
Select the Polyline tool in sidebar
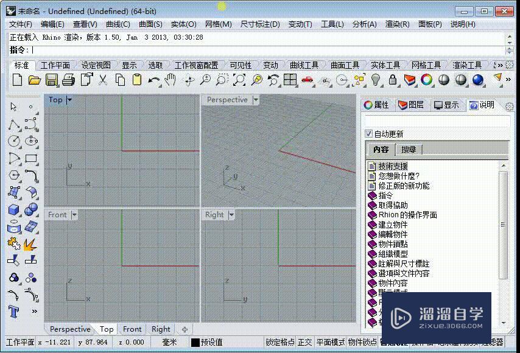(x=14, y=125)
